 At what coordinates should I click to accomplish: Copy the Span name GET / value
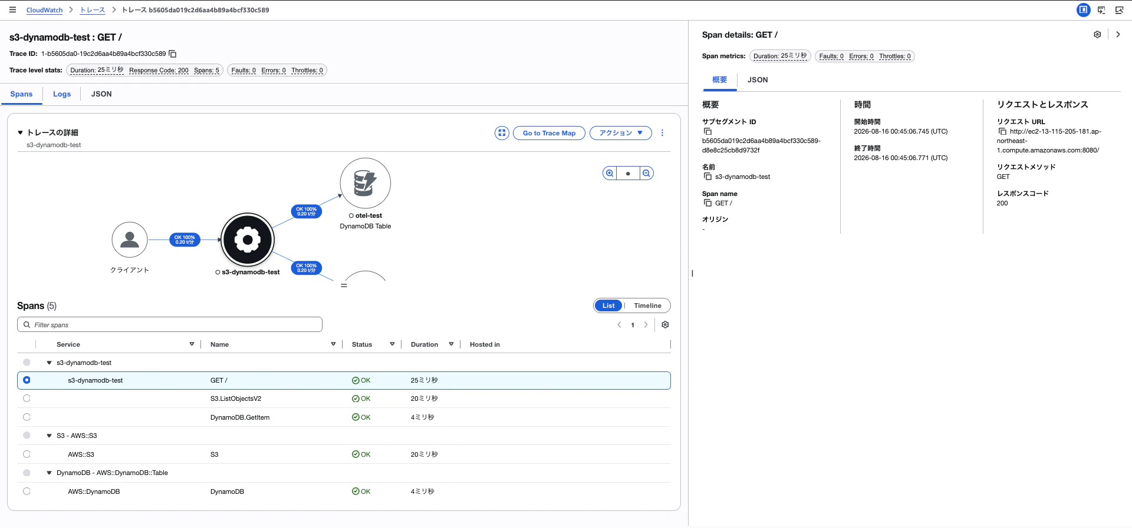tap(707, 203)
